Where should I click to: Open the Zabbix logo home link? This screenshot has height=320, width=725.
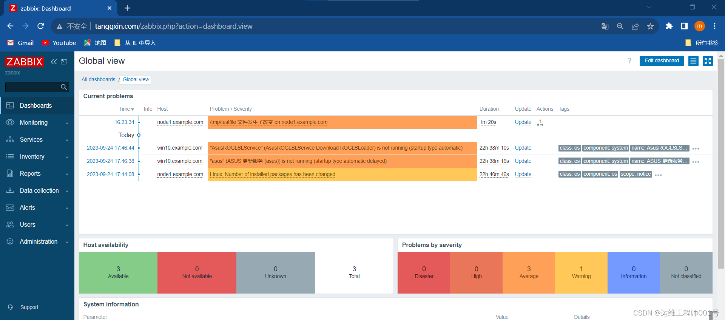24,62
